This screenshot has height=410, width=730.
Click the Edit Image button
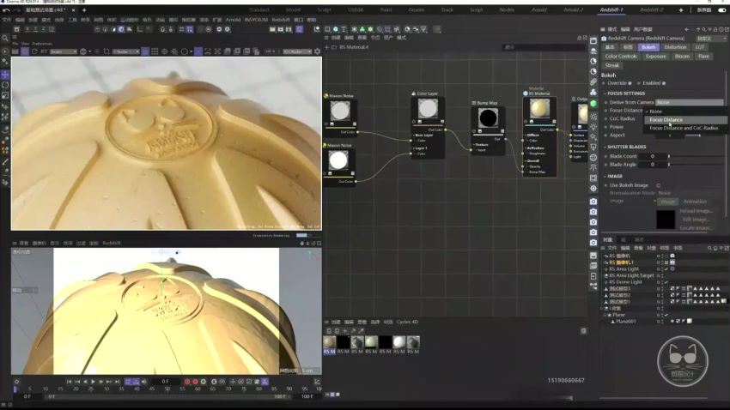point(696,220)
